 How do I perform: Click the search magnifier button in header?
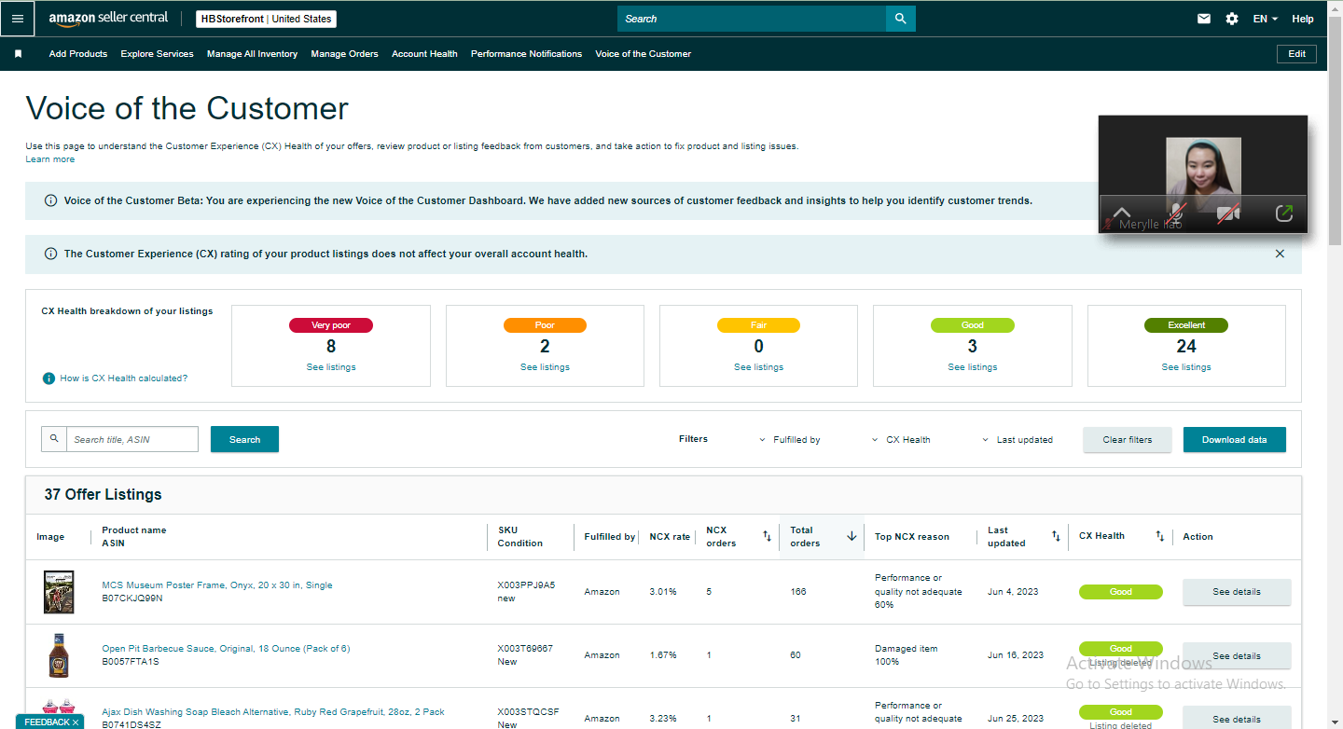point(900,19)
